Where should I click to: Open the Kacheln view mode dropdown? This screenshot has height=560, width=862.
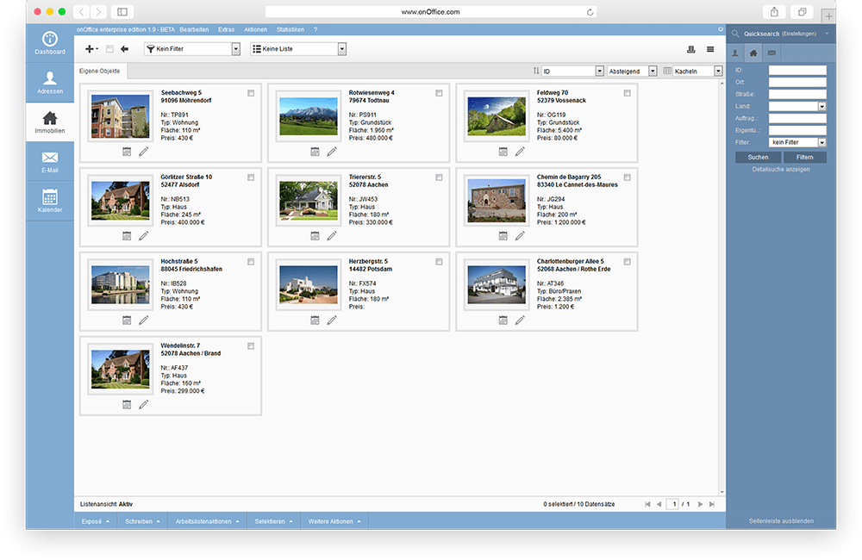pyautogui.click(x=717, y=71)
